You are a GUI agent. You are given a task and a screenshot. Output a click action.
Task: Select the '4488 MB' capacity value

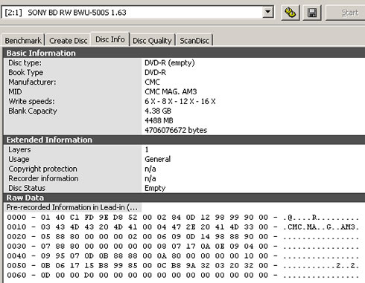(x=159, y=120)
